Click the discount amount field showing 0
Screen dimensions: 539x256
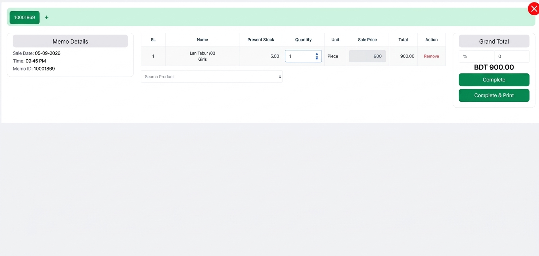pos(512,56)
